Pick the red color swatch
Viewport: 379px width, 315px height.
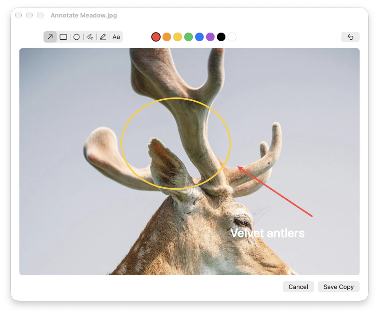(156, 37)
